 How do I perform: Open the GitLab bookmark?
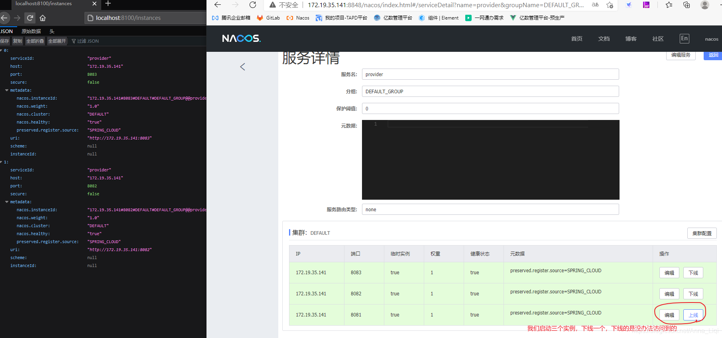(x=268, y=18)
